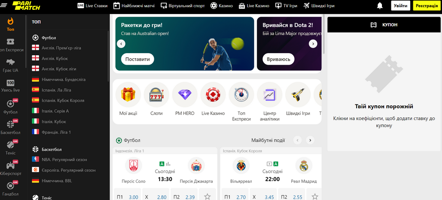Select the PM HERO diamond icon
Image resolution: width=442 pixels, height=200 pixels.
coord(185,95)
